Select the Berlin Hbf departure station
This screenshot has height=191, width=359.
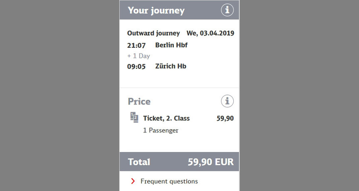(x=171, y=45)
